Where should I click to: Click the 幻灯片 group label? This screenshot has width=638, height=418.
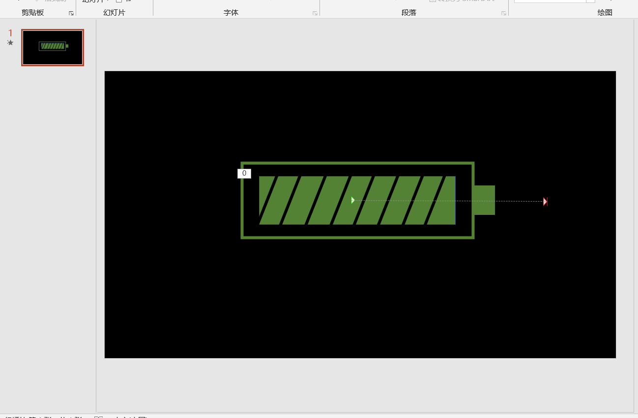click(x=114, y=13)
